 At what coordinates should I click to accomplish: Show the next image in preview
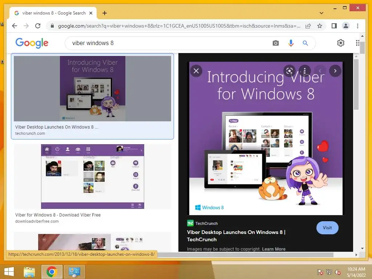(x=335, y=71)
